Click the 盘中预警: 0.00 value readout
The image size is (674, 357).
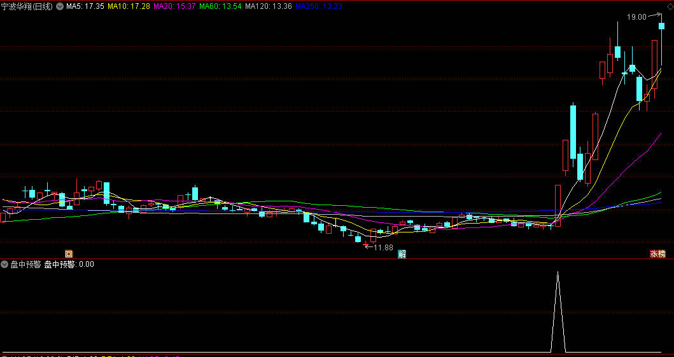click(x=69, y=264)
